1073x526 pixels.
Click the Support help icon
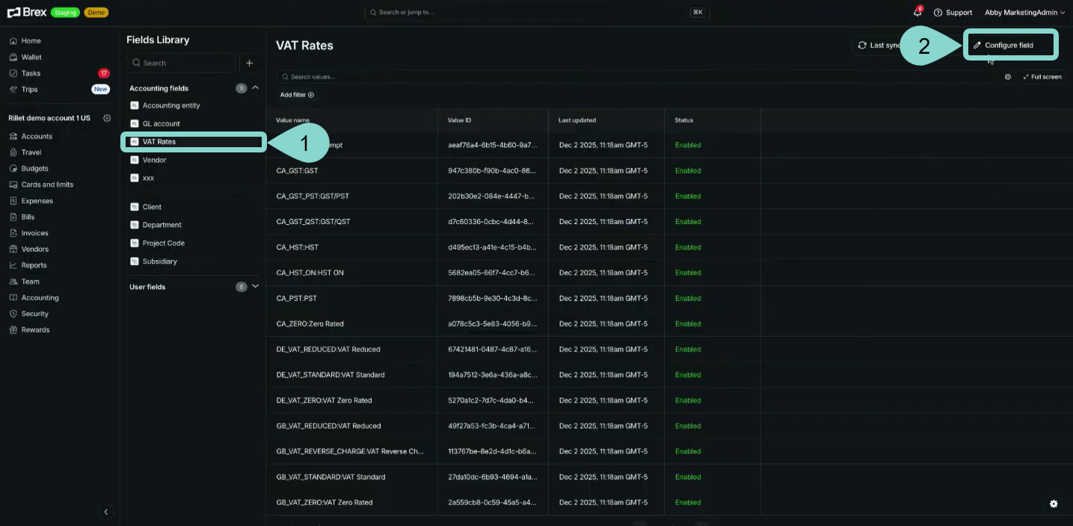pyautogui.click(x=938, y=13)
